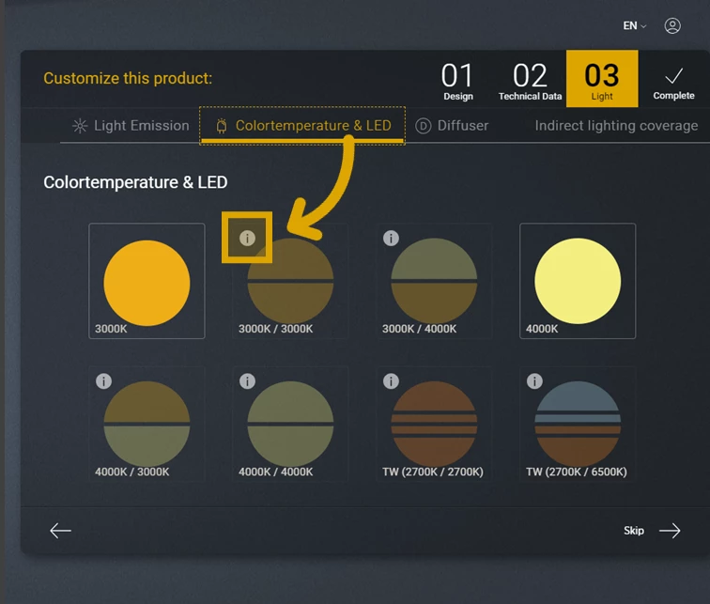The height and width of the screenshot is (604, 710).
Task: Open info for 4000K / 3000K option
Action: (103, 380)
